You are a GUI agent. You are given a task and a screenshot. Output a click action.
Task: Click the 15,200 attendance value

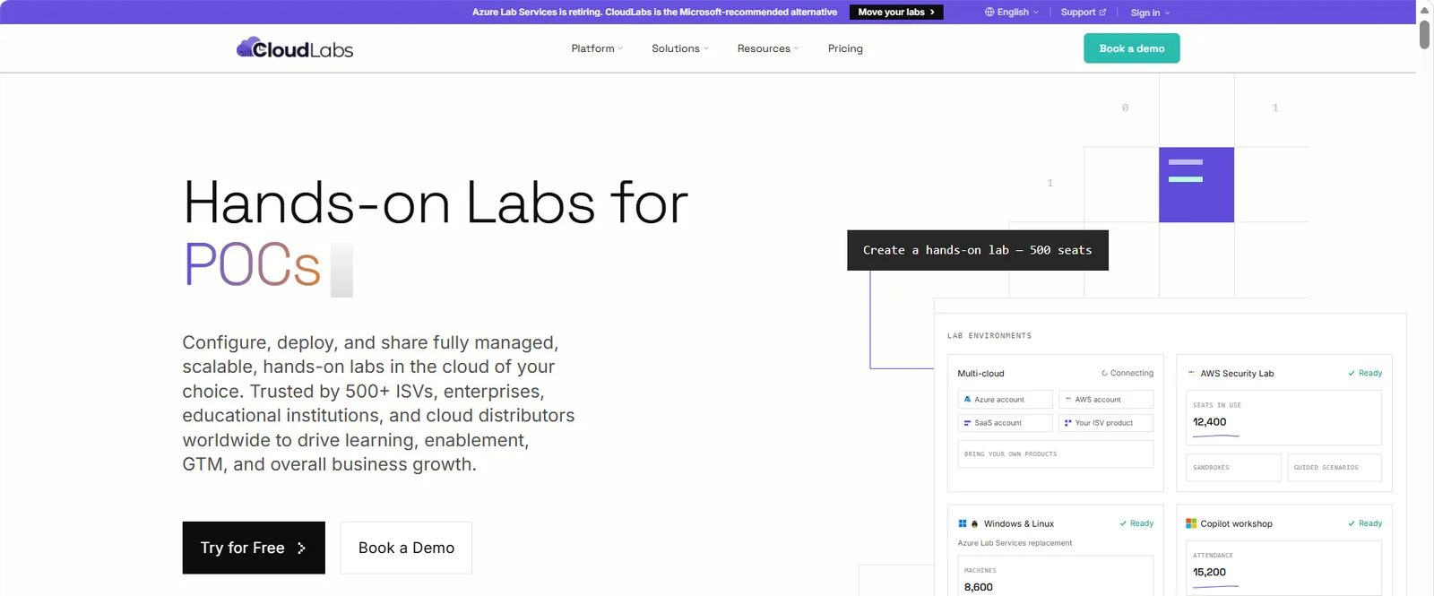pos(1210,572)
